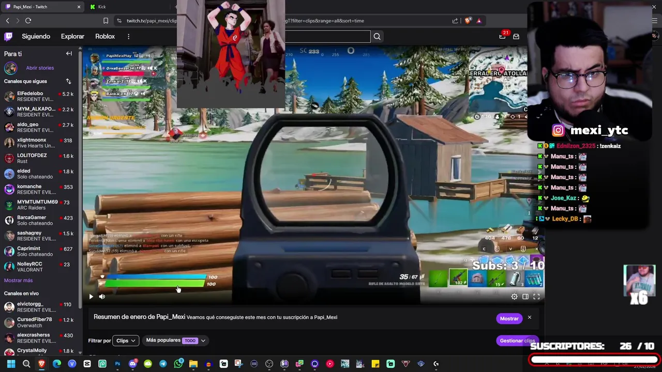The height and width of the screenshot is (372, 662).
Task: Open Windows taskbar search
Action: tap(26, 364)
